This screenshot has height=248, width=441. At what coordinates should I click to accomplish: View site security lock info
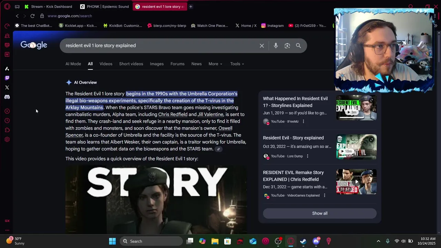[42, 16]
